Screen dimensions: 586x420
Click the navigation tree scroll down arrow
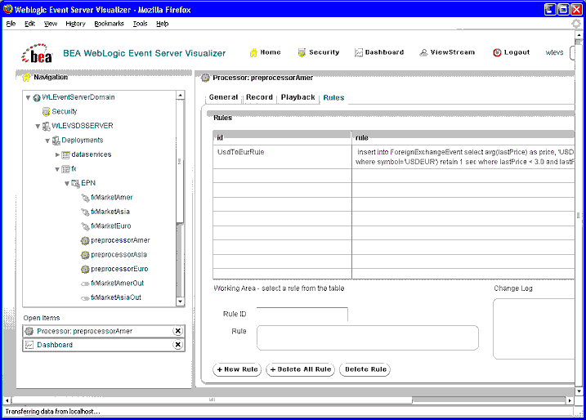181,302
